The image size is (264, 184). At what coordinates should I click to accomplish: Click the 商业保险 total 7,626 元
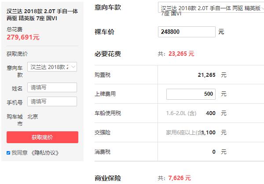[180, 178]
